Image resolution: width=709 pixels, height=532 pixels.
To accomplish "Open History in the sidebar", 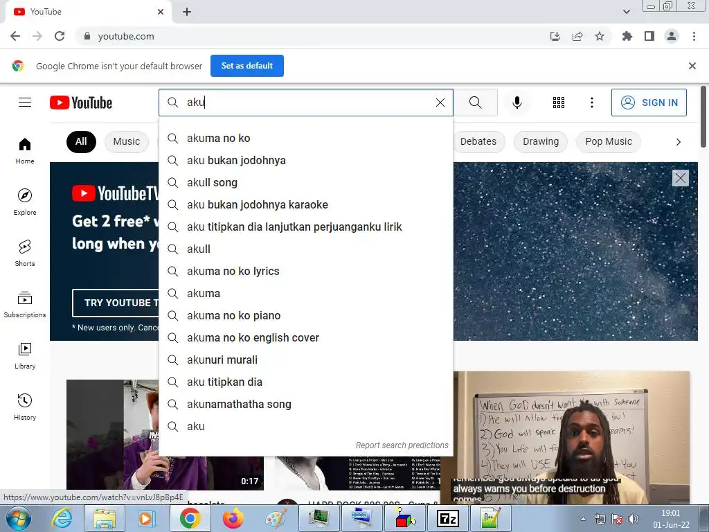I will (x=25, y=407).
